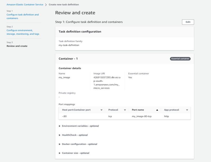Click the Port name ascending sort arrow
This screenshot has width=211, height=162.
coord(157,110)
